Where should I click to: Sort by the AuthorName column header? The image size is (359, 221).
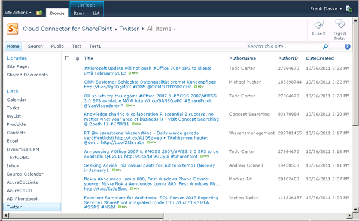click(243, 59)
